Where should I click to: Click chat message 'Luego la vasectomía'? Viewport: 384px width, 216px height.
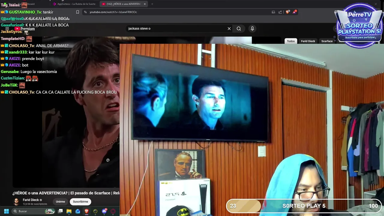click(x=39, y=72)
